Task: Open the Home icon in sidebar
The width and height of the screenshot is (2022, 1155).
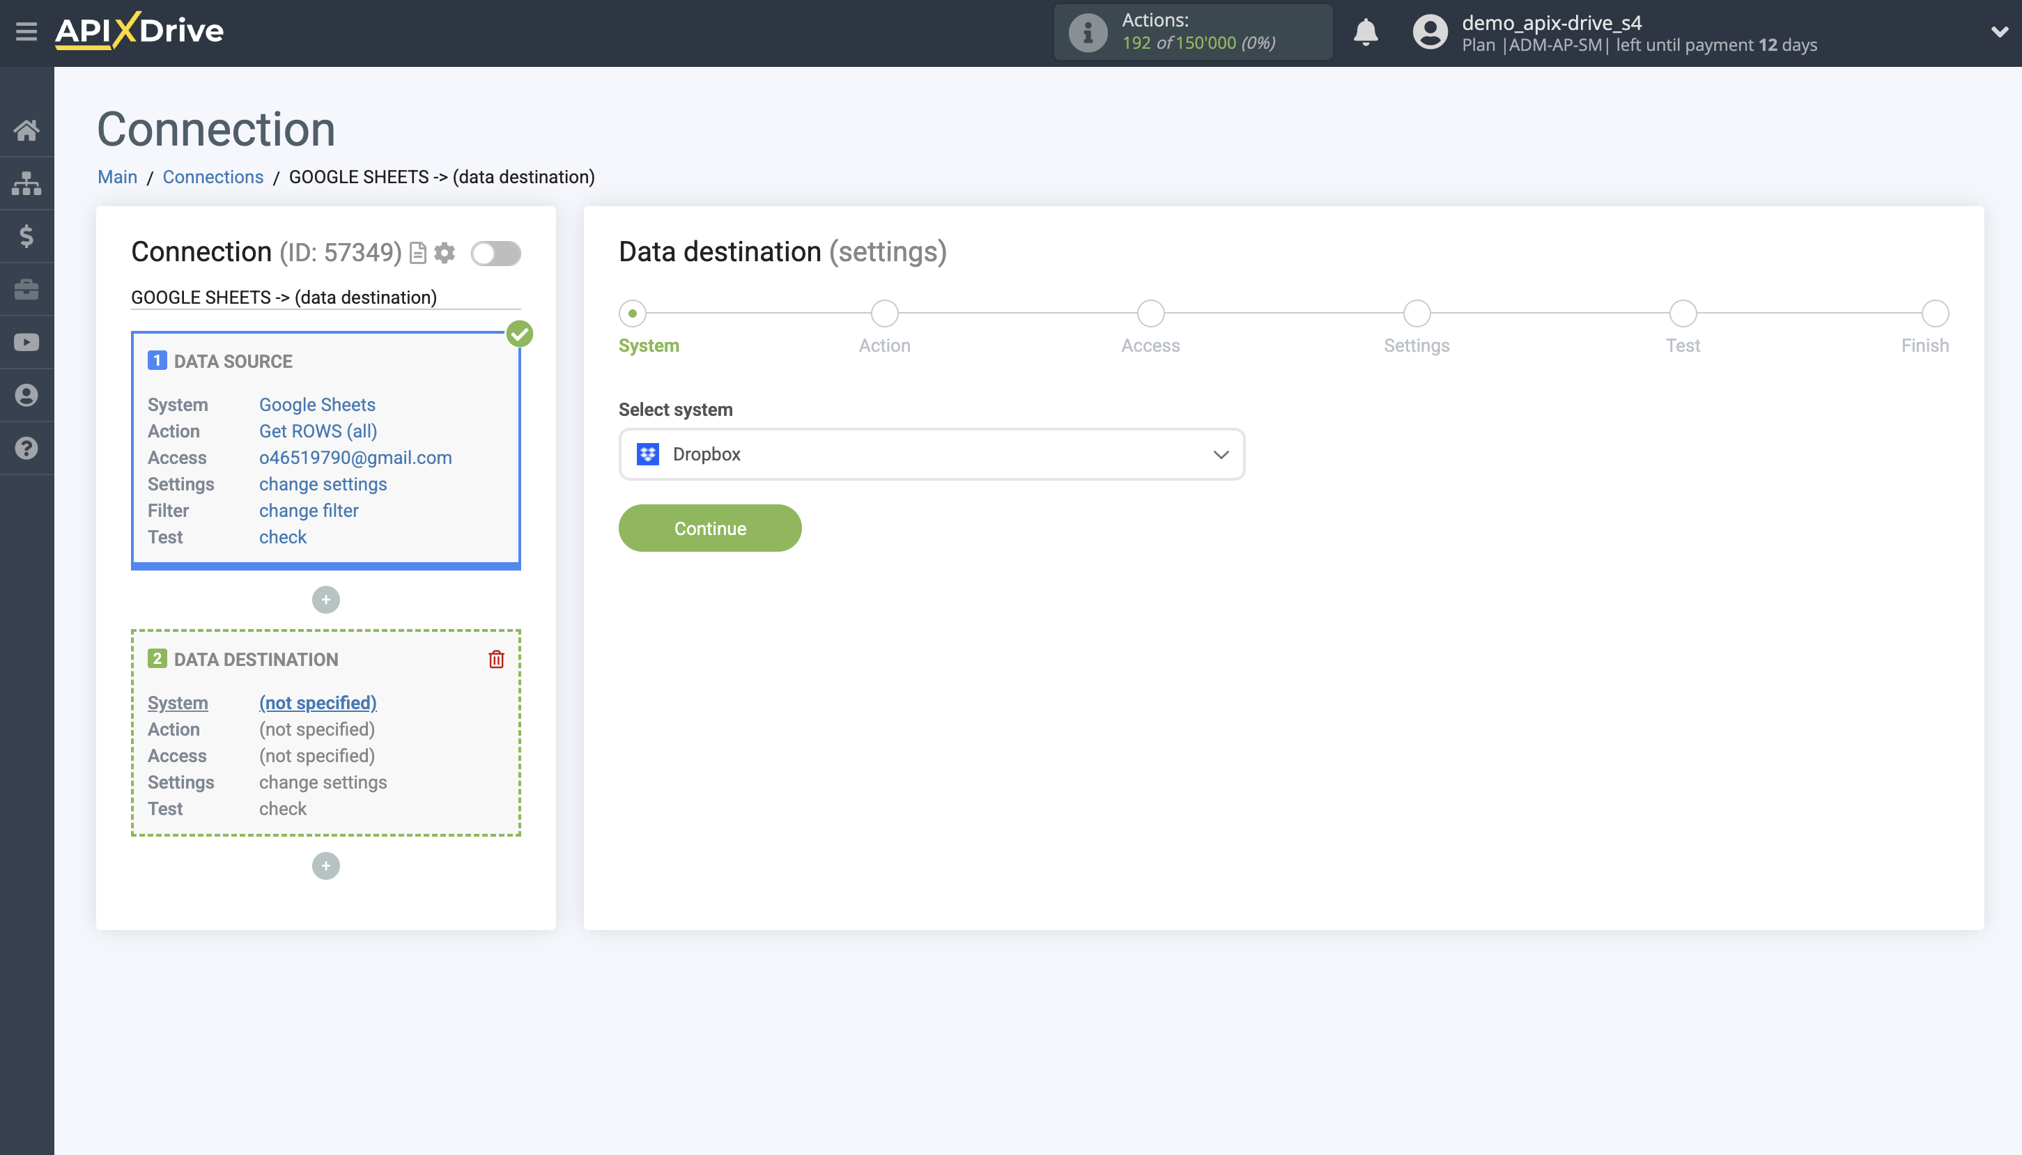Action: click(26, 130)
